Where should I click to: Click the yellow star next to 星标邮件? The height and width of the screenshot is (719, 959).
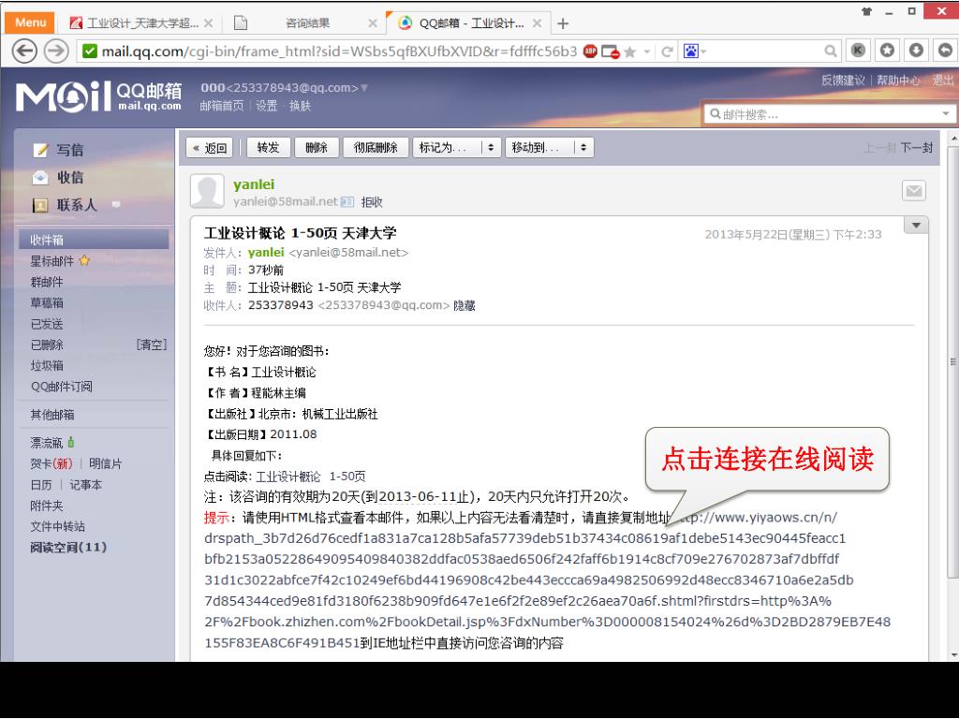click(84, 260)
